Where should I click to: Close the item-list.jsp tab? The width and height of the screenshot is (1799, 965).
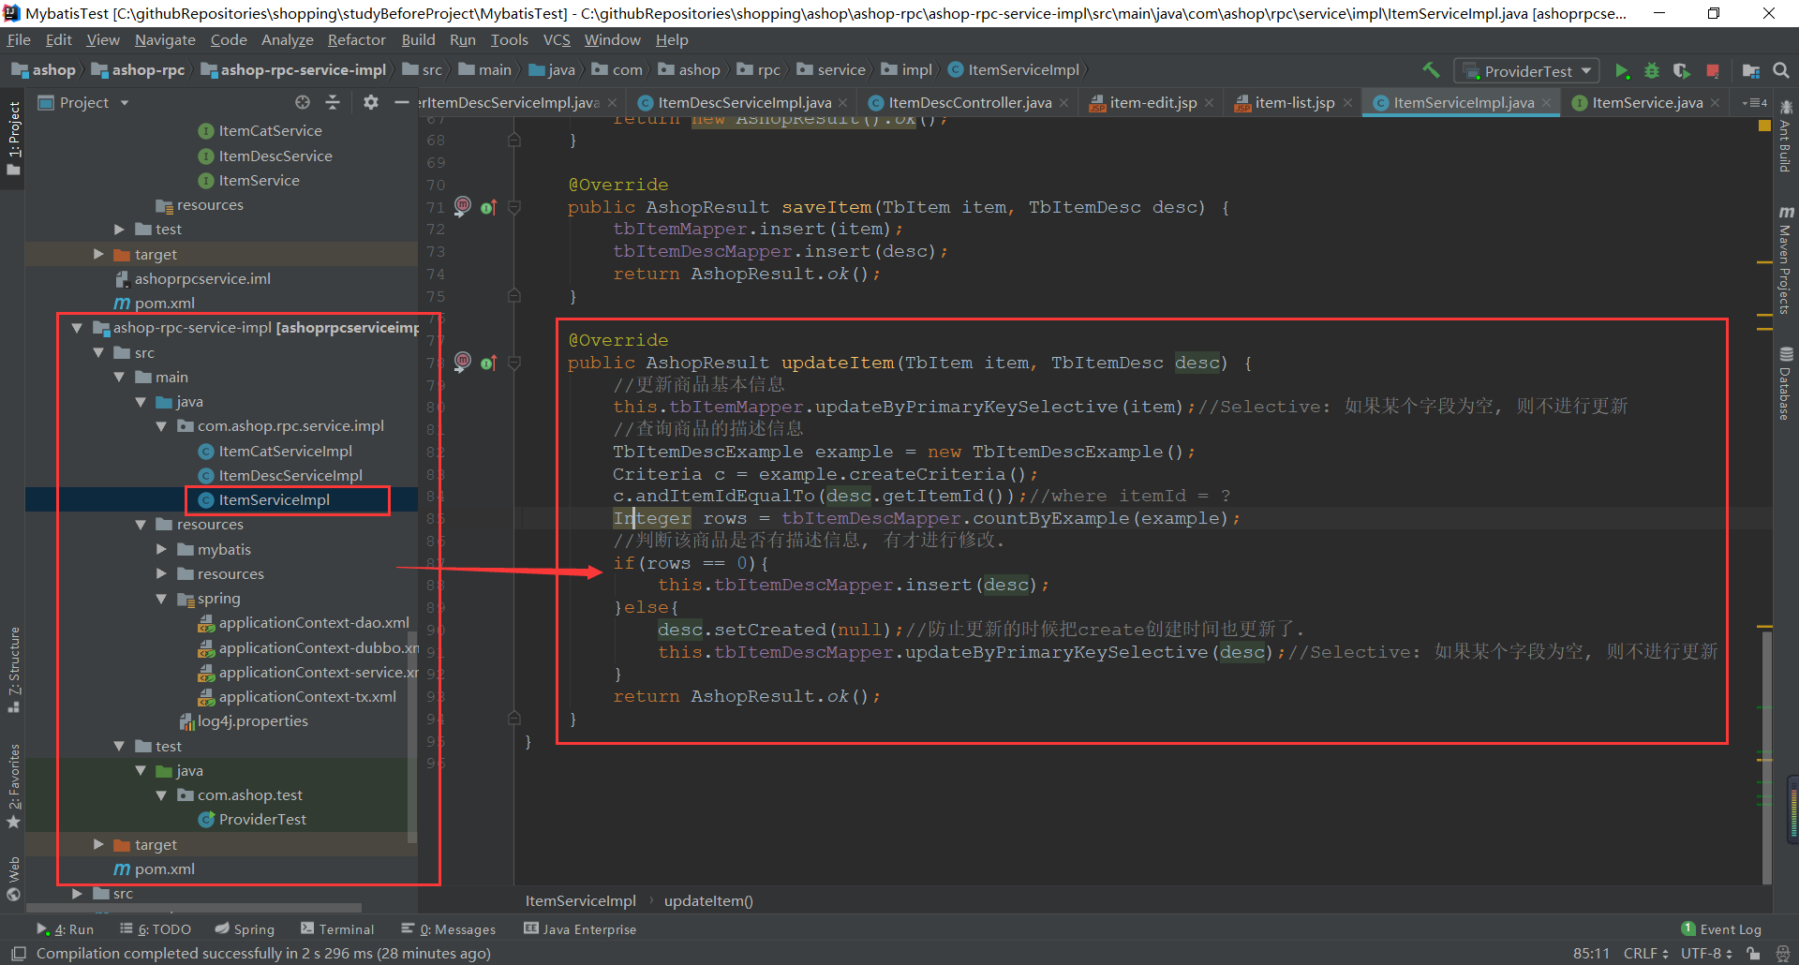click(x=1347, y=103)
